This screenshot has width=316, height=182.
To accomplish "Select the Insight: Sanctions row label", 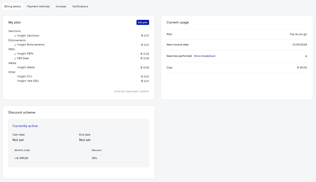I will 28,36.
